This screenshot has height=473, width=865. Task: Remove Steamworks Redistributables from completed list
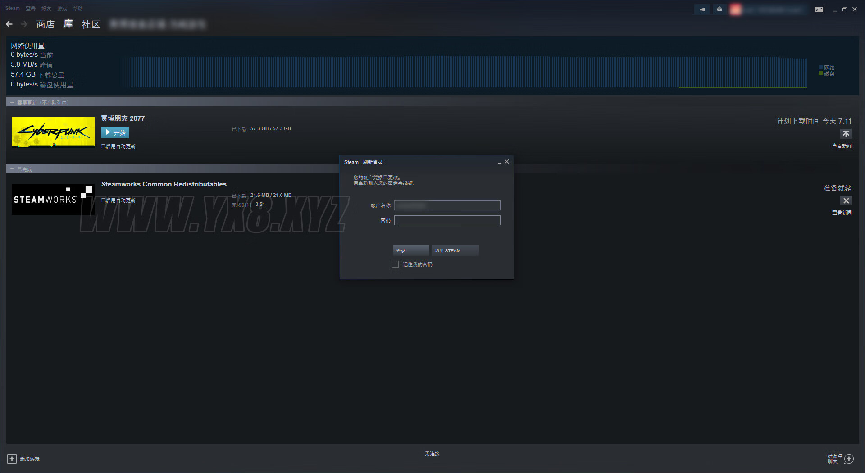(846, 200)
